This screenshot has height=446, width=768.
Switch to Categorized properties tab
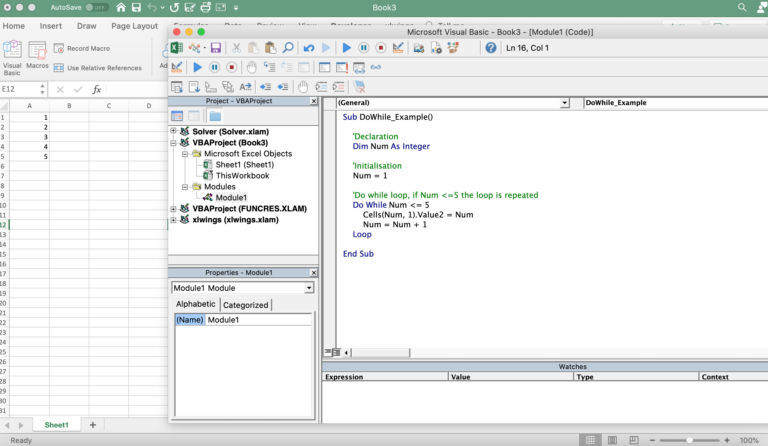click(x=246, y=305)
